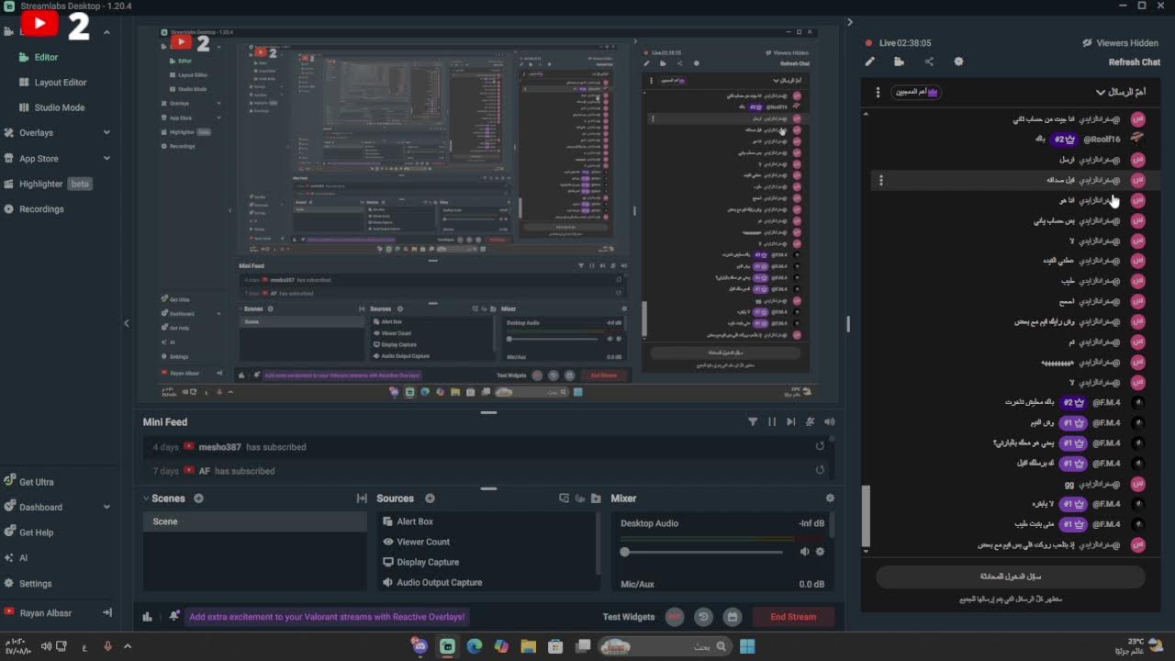Collapse the left panel arrow beside the preview
The height and width of the screenshot is (661, 1175).
[x=127, y=323]
